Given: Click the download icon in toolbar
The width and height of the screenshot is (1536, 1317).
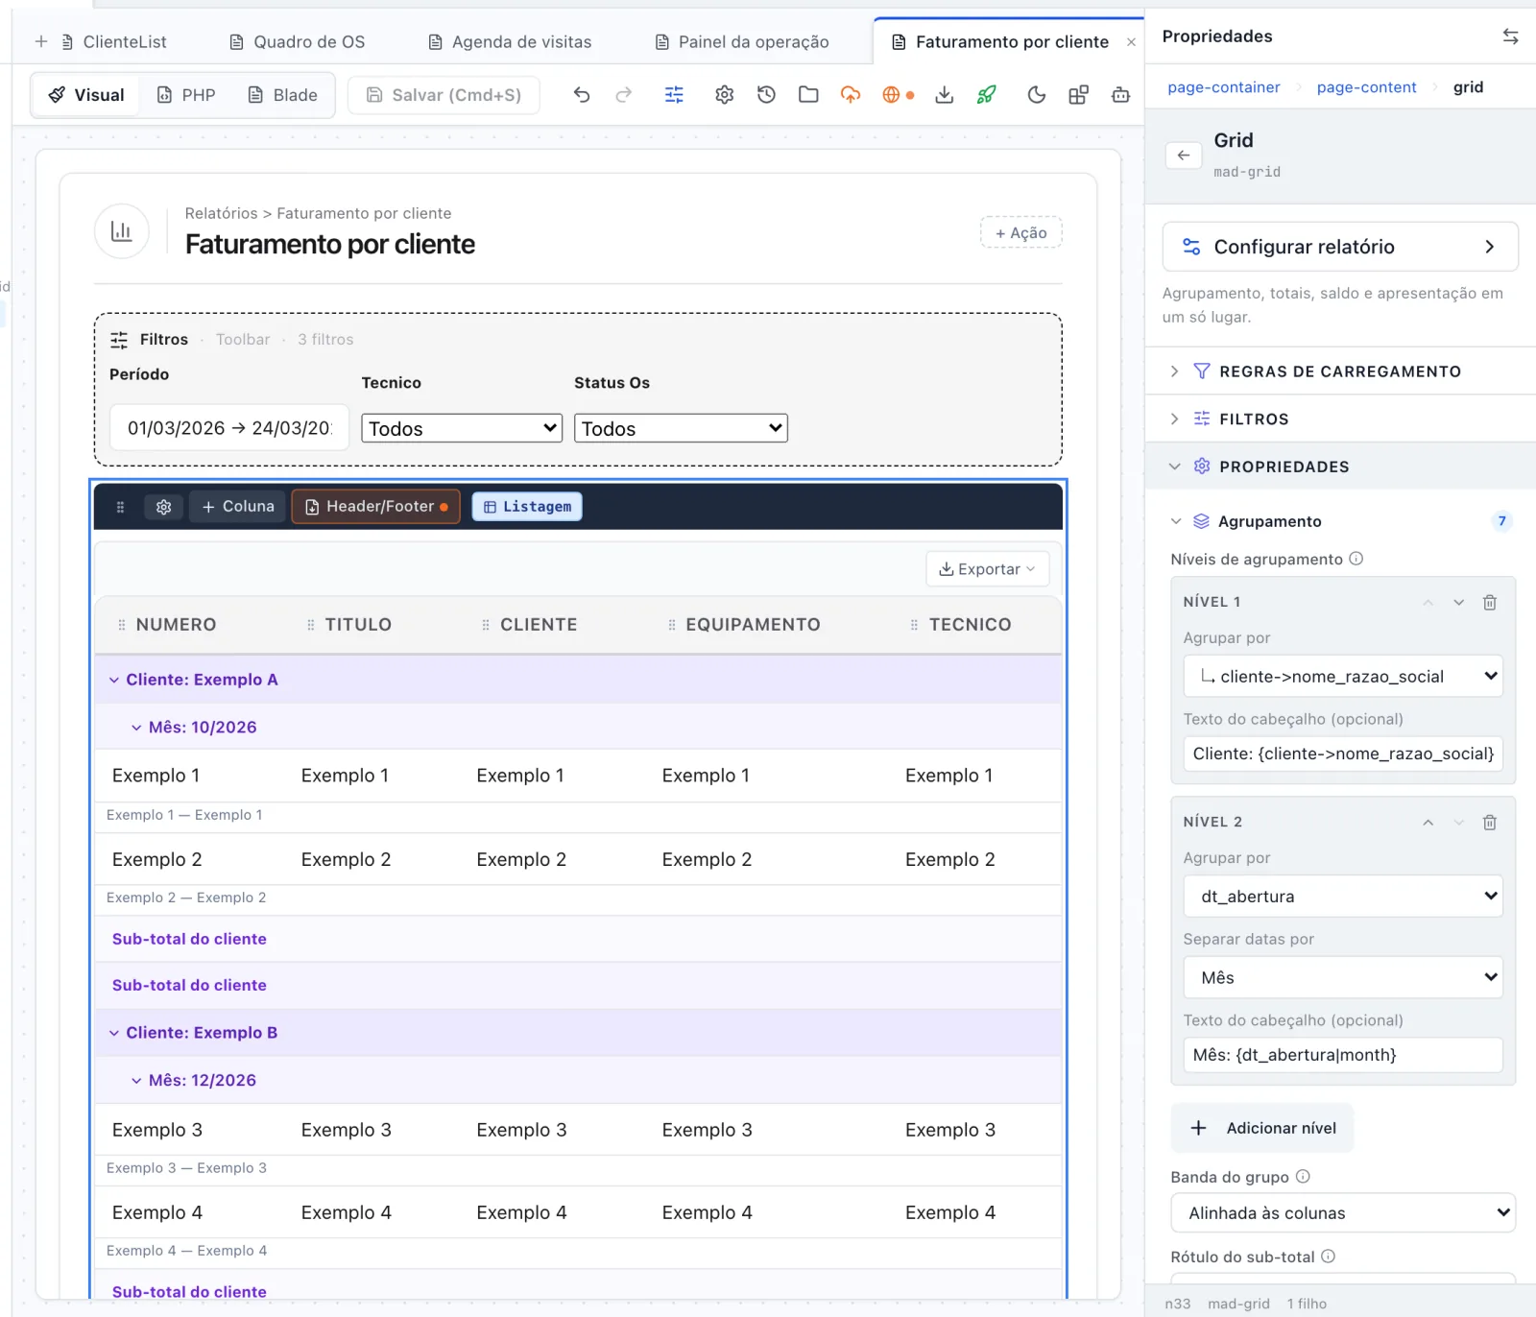Looking at the screenshot, I should pyautogui.click(x=945, y=94).
